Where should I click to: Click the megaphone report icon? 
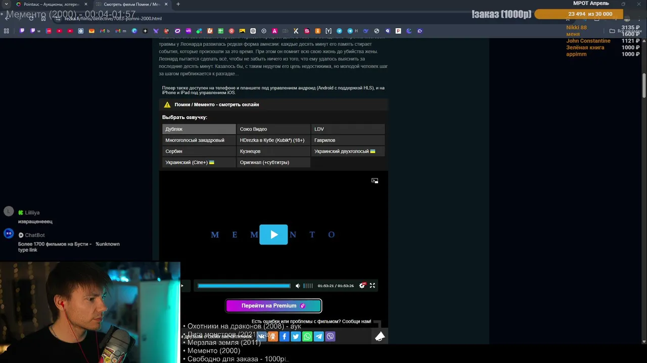click(380, 336)
